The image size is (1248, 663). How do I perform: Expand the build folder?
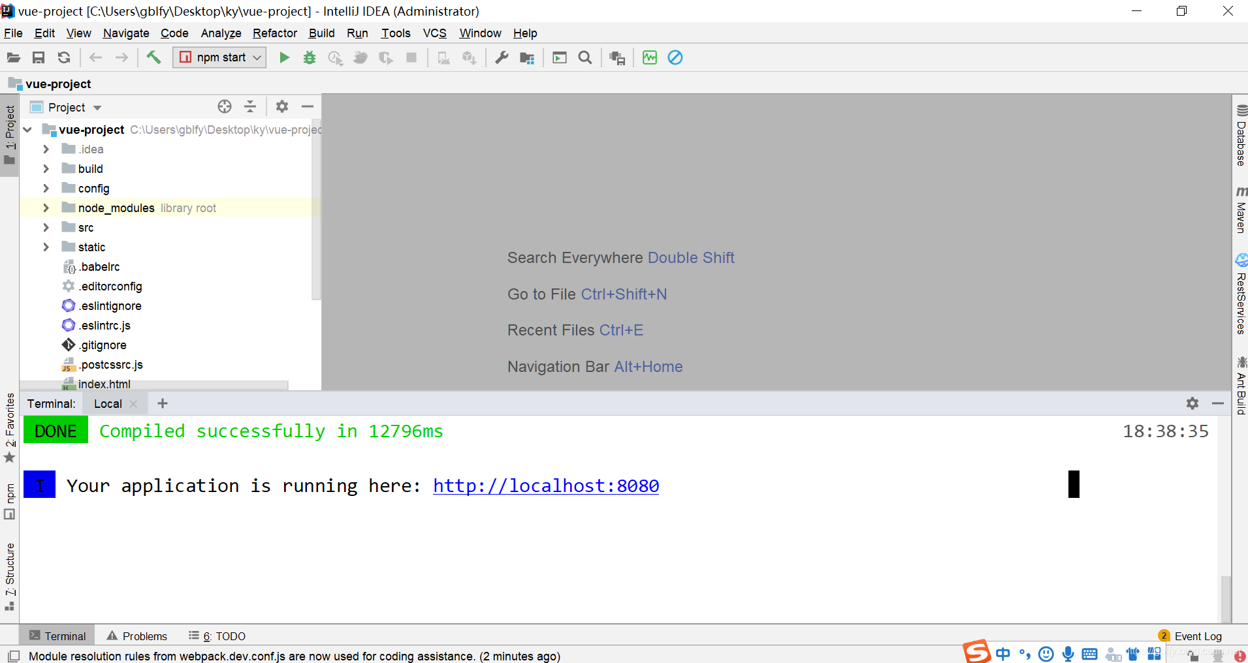coord(46,169)
